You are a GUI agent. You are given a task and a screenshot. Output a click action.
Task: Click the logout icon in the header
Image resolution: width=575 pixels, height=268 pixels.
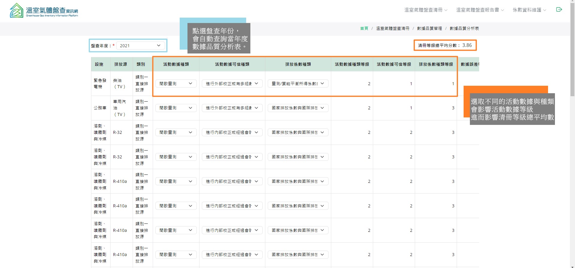(559, 10)
